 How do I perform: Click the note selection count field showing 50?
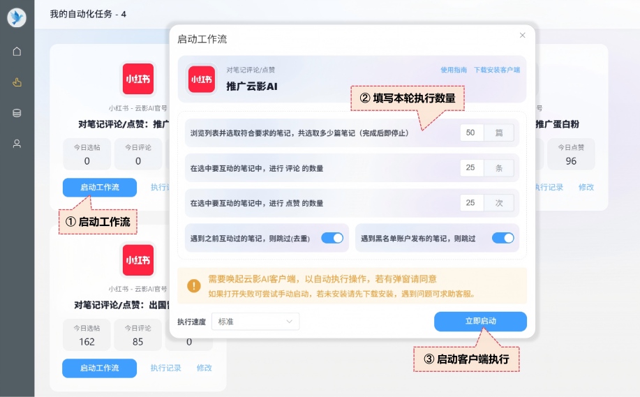pos(472,133)
